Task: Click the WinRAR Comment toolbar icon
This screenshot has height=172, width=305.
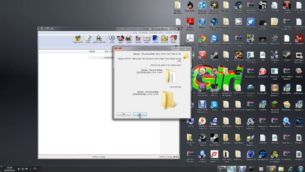Action: [x=88, y=39]
